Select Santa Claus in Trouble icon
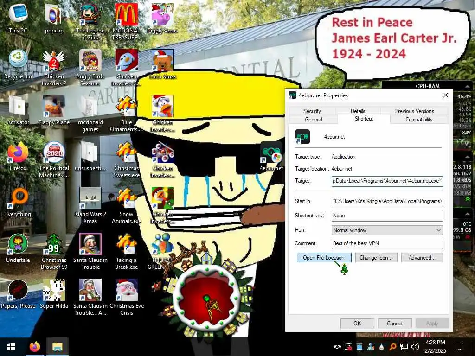This screenshot has height=356, width=475. click(90, 252)
